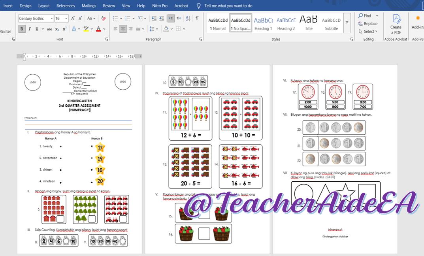Align text right
Viewport: 424px width, 256px height.
pos(131,29)
